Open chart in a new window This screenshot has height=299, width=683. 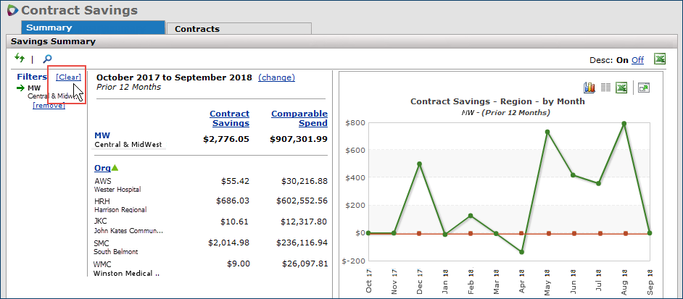(x=643, y=88)
